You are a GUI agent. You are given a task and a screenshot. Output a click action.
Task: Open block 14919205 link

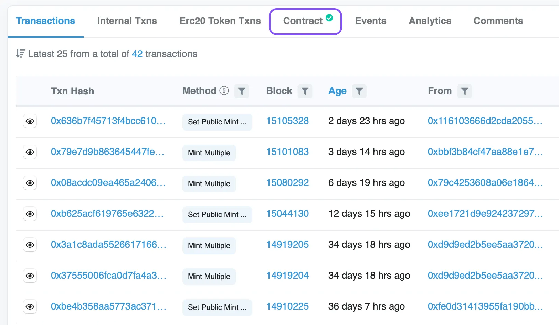coord(287,245)
